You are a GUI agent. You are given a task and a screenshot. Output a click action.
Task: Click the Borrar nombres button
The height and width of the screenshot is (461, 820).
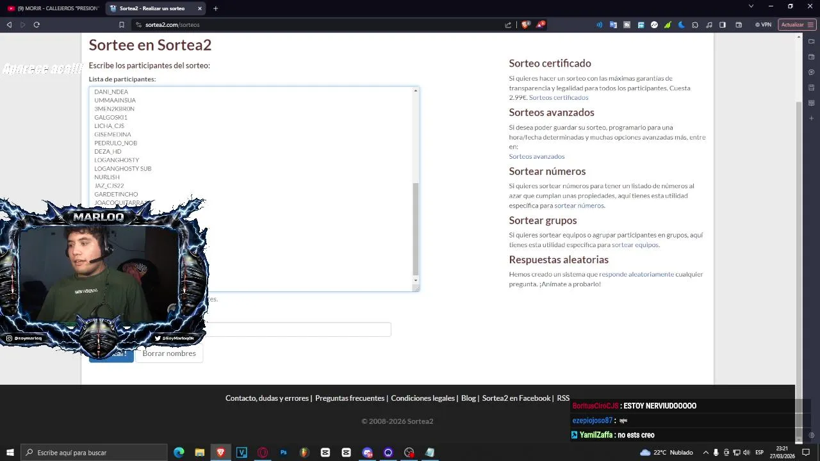(x=169, y=353)
